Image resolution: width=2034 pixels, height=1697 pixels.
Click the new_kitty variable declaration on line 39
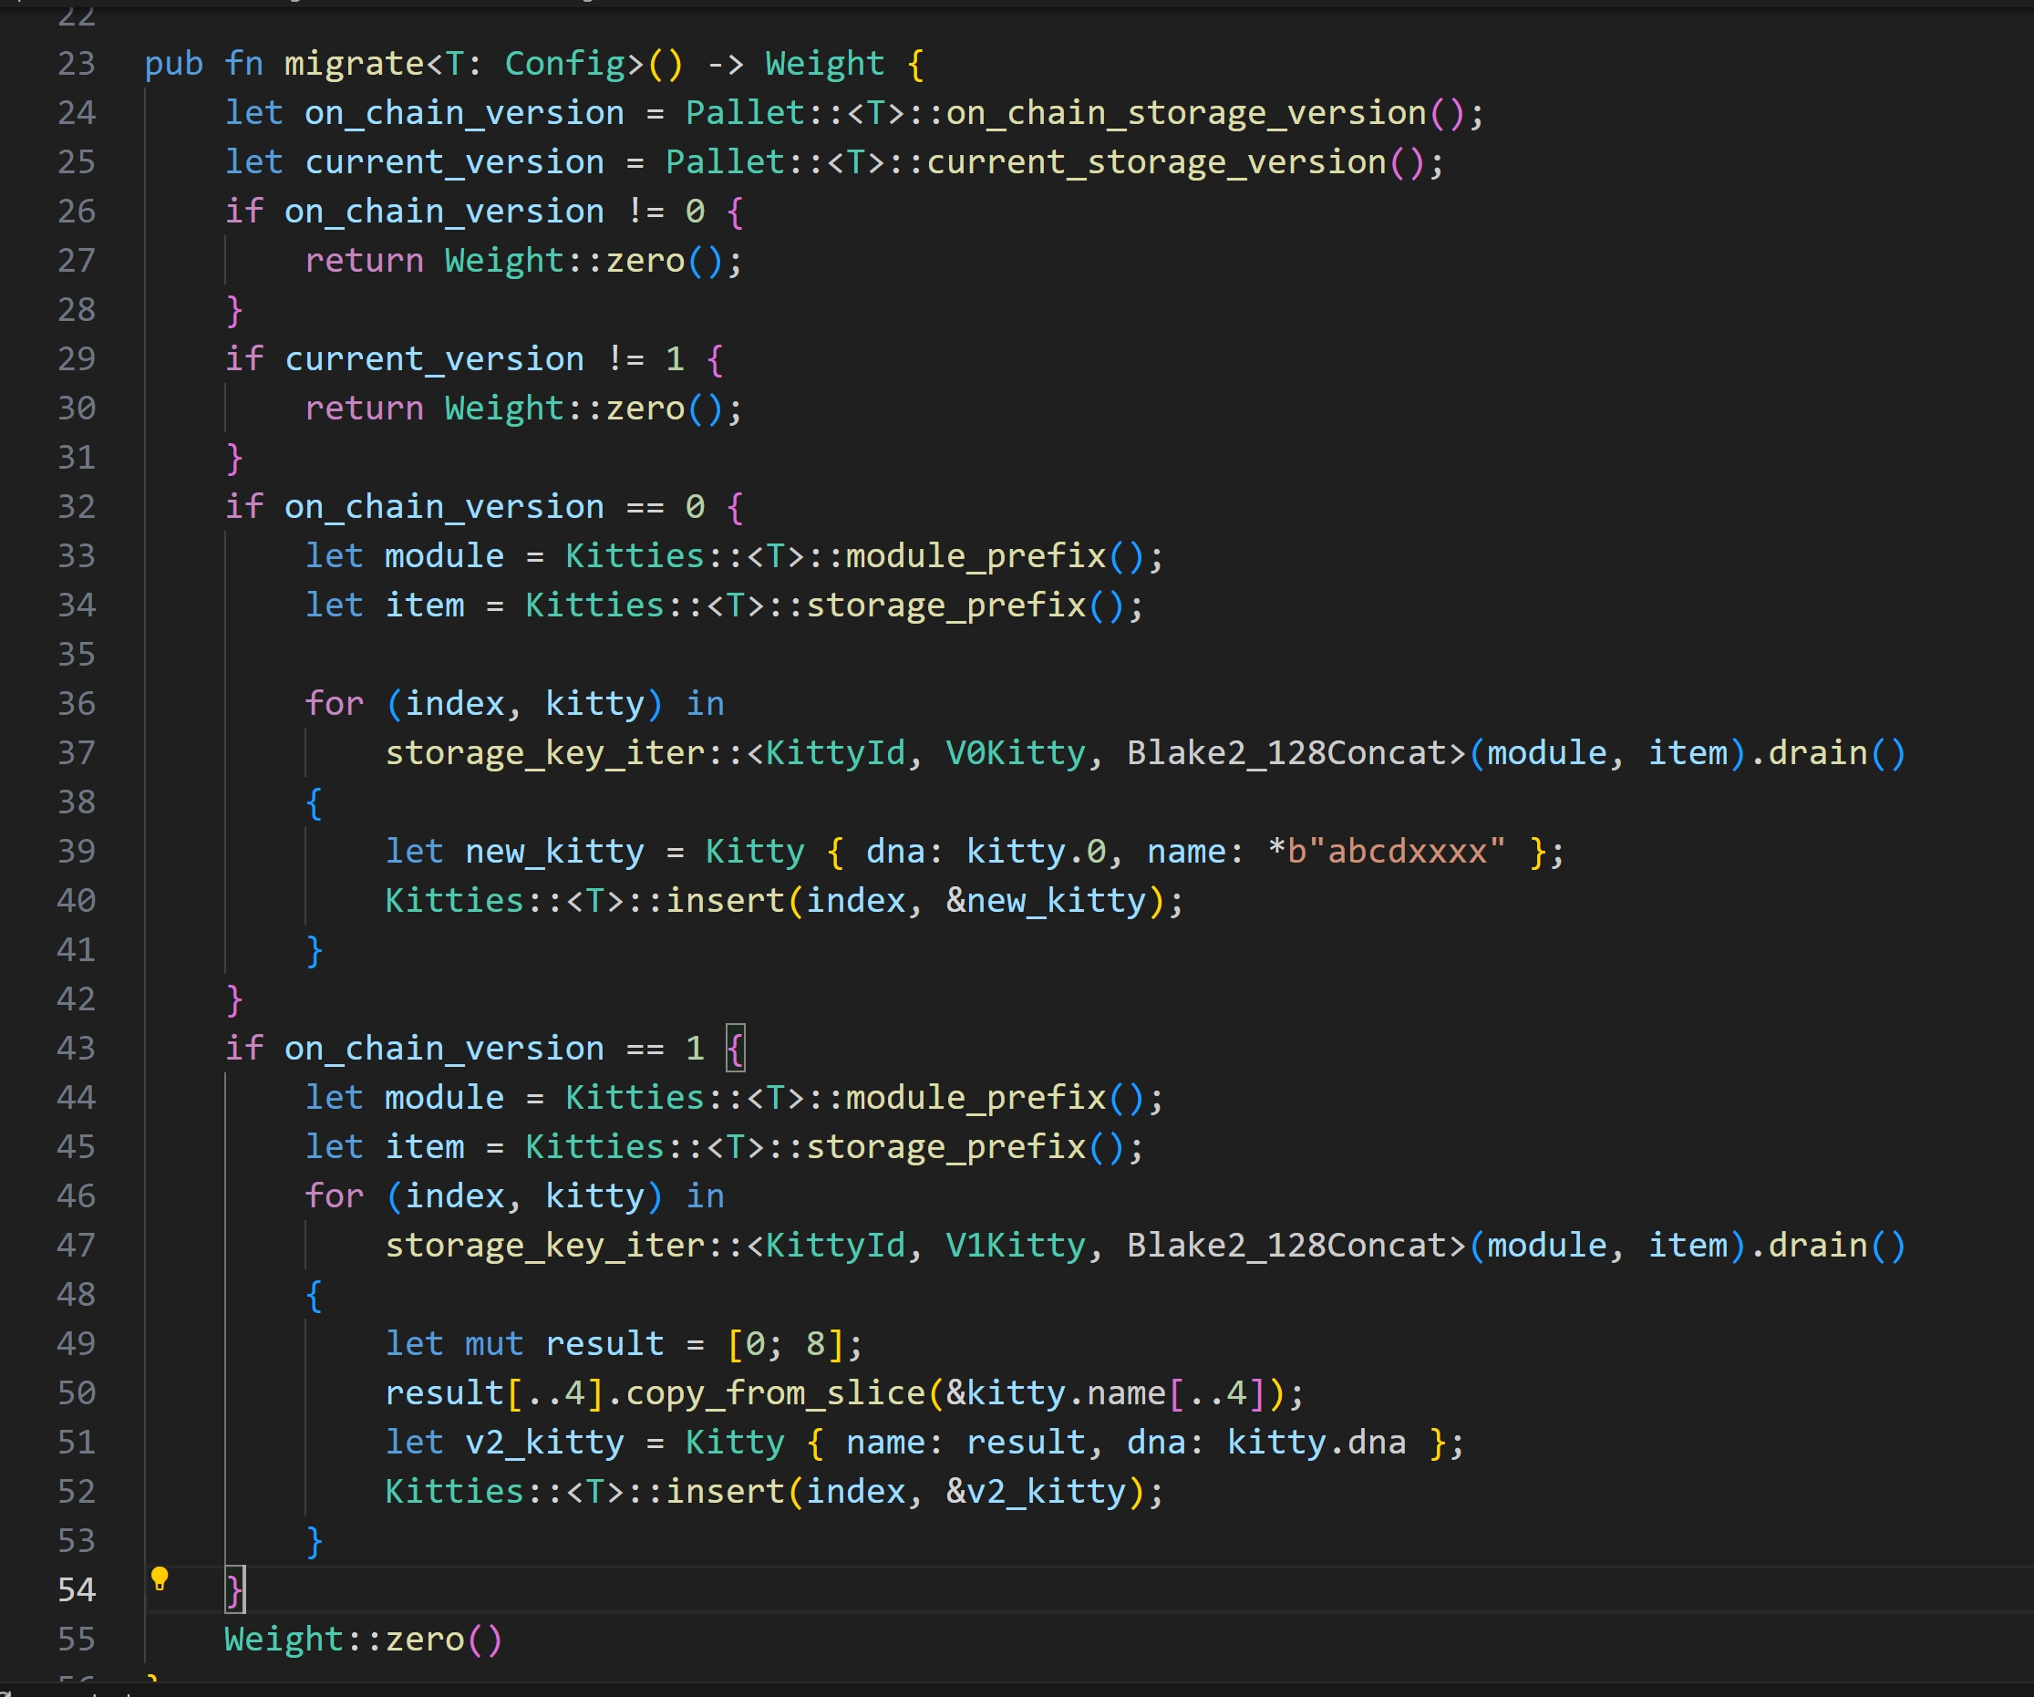coord(554,852)
